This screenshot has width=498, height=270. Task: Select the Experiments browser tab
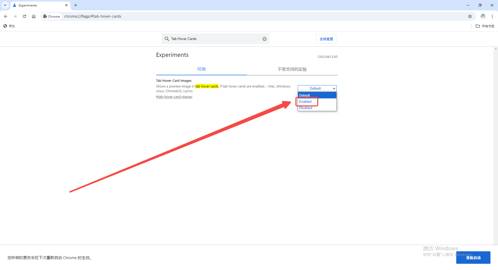tap(40, 5)
